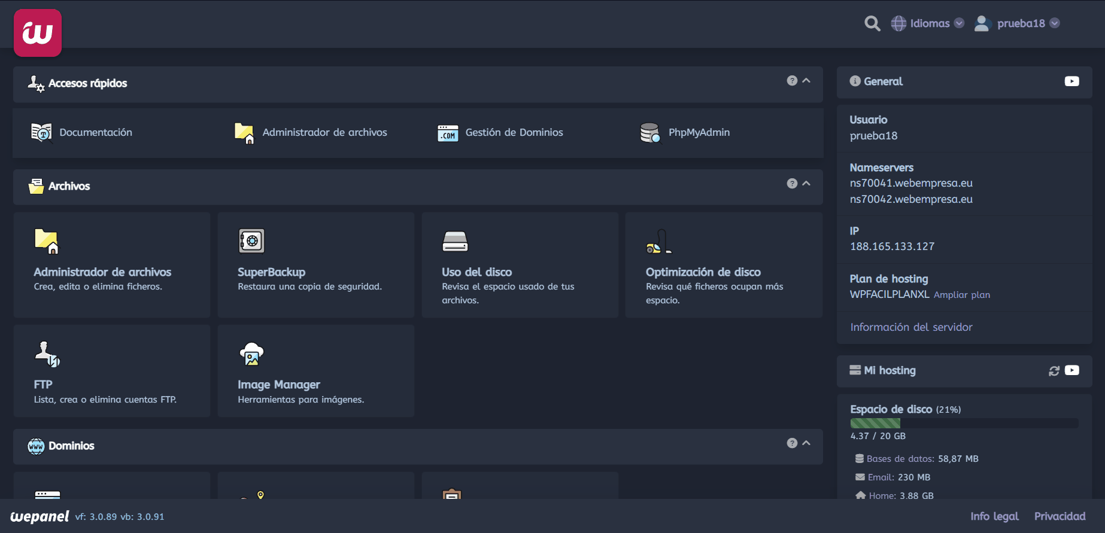Open the prueba18 user menu
The image size is (1105, 533).
click(x=1018, y=23)
